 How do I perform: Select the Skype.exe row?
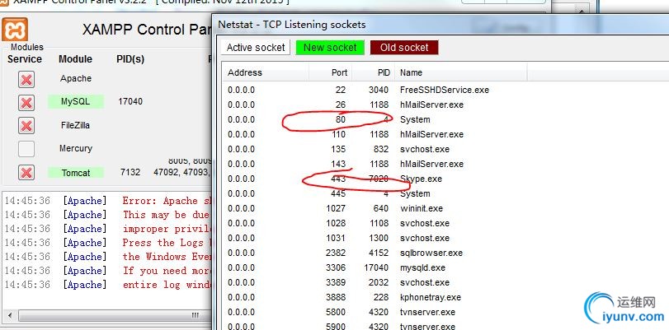[x=444, y=179]
